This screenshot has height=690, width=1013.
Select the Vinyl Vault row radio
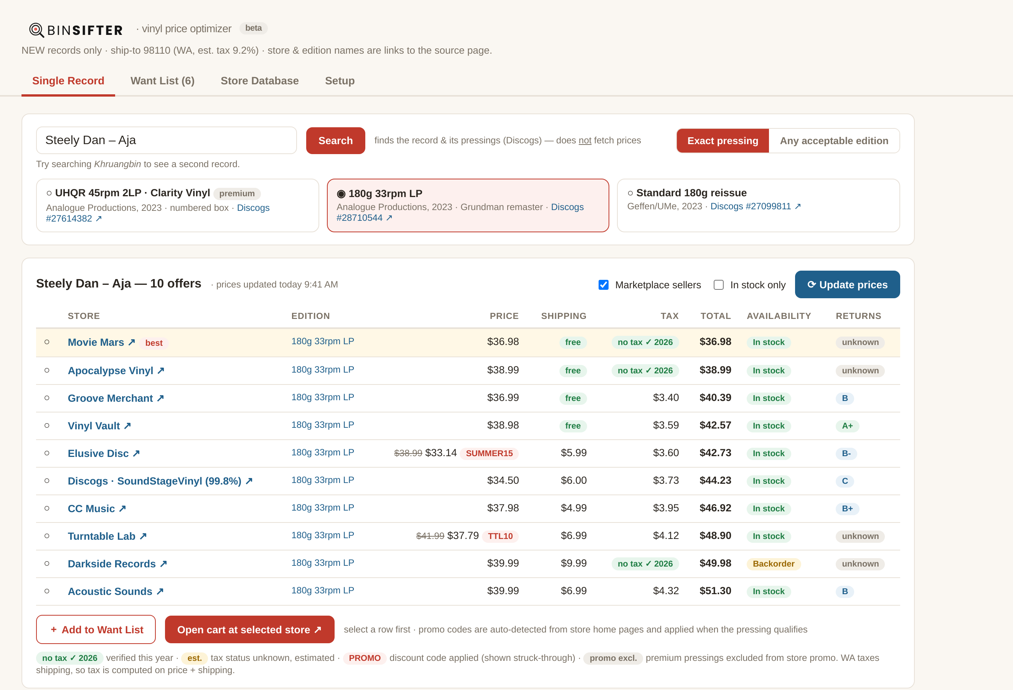47,426
